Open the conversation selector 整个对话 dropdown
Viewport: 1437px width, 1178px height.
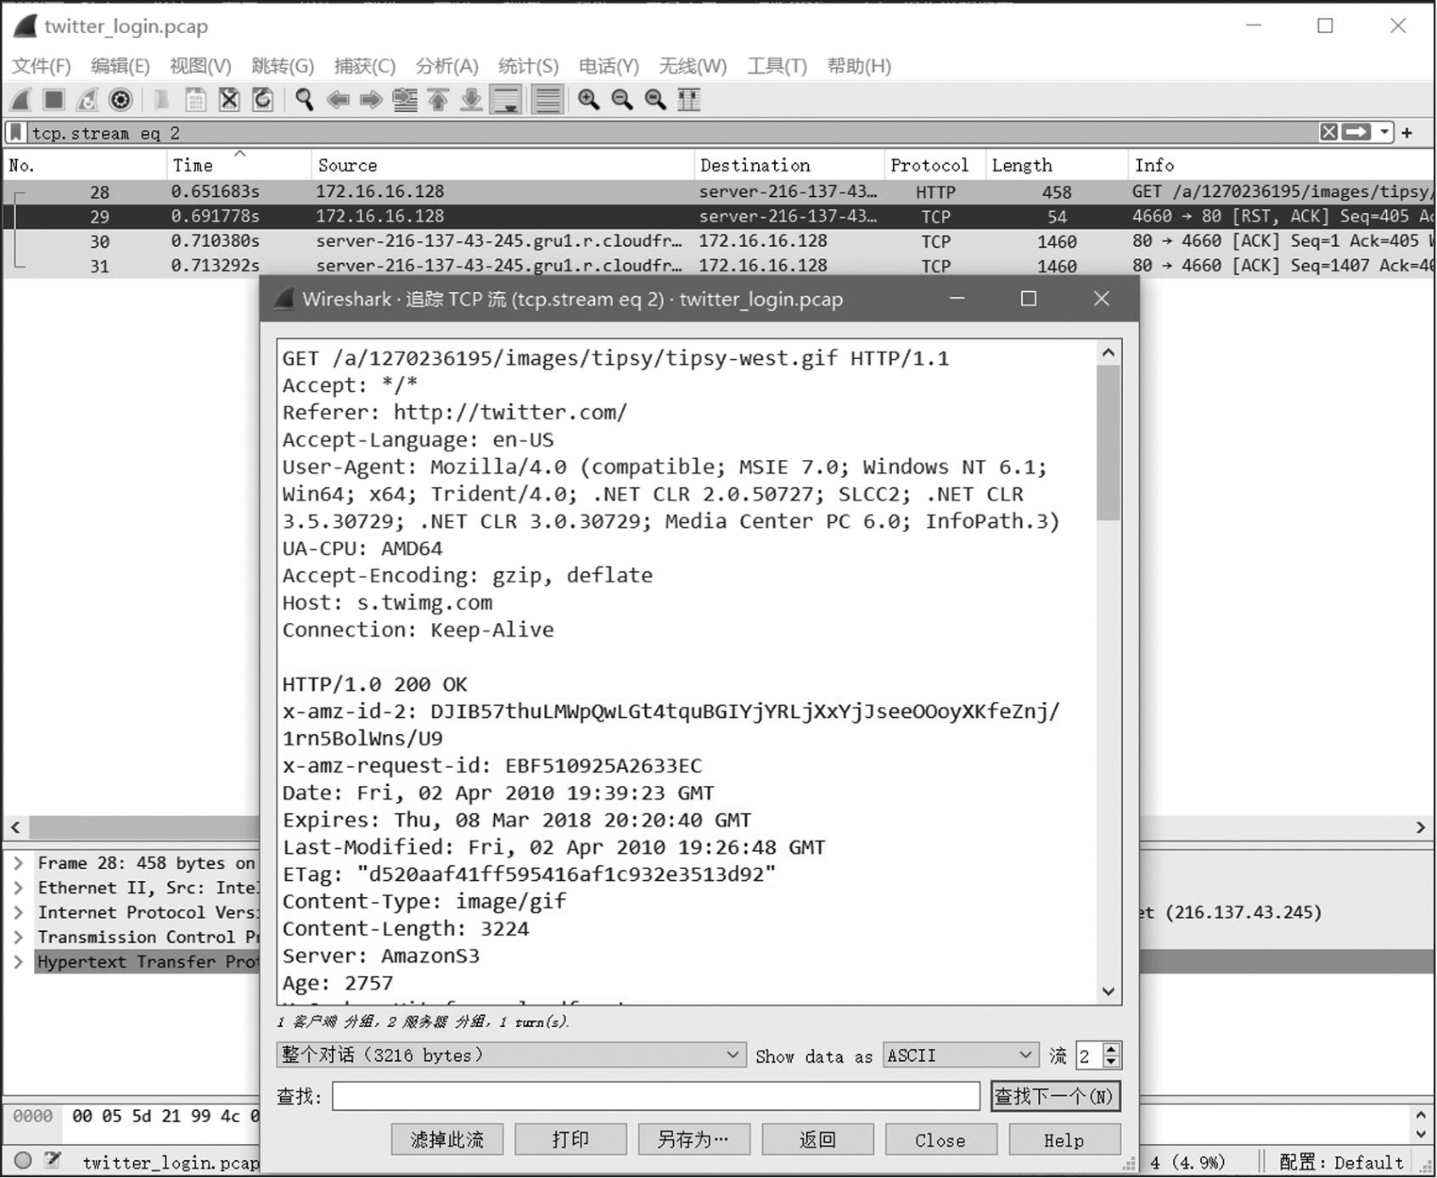511,1055
